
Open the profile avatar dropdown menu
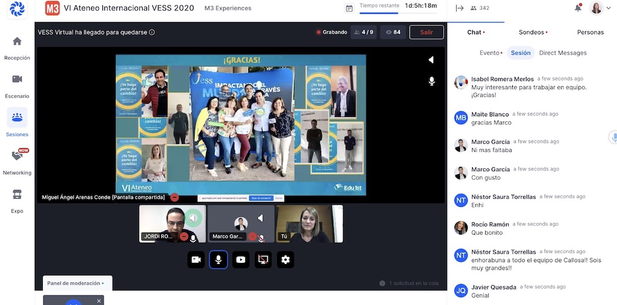600,8
